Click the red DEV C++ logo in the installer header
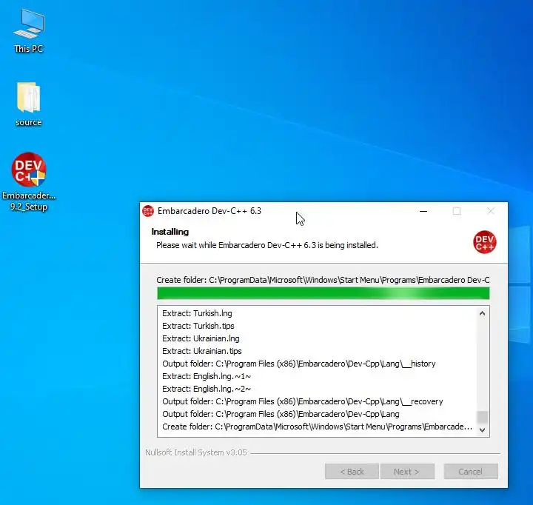The image size is (533, 505). 484,242
